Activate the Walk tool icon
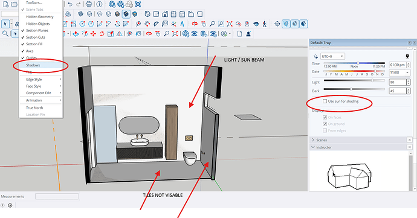This screenshot has height=218, width=417. coord(264,24)
